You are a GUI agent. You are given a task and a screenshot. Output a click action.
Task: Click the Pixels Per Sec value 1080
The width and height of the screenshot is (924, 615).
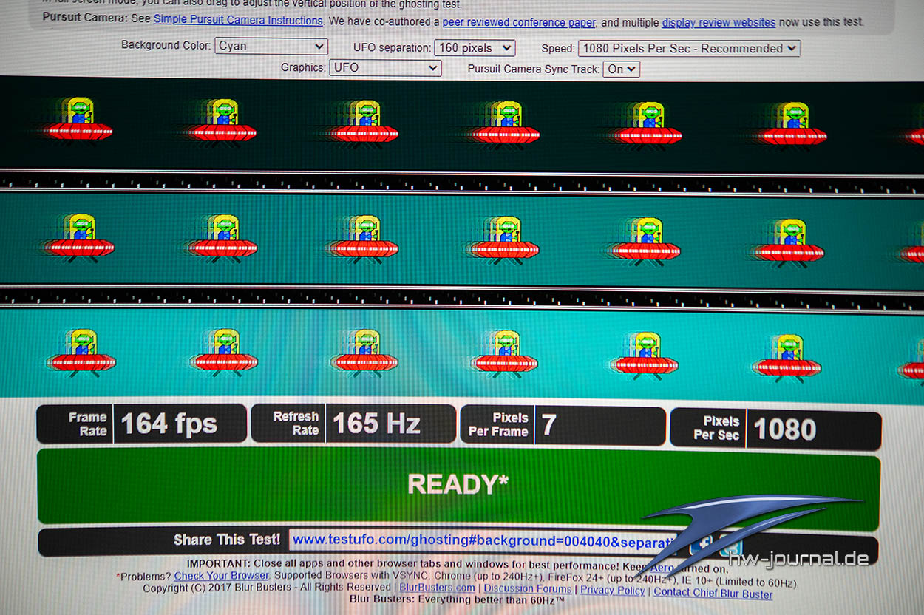[x=785, y=429]
